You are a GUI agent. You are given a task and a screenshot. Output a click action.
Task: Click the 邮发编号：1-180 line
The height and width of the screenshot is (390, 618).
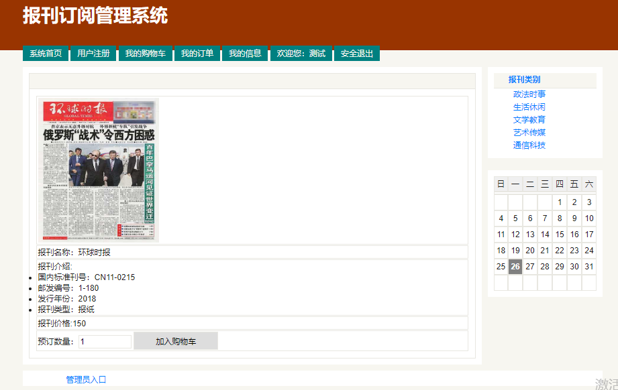click(68, 288)
